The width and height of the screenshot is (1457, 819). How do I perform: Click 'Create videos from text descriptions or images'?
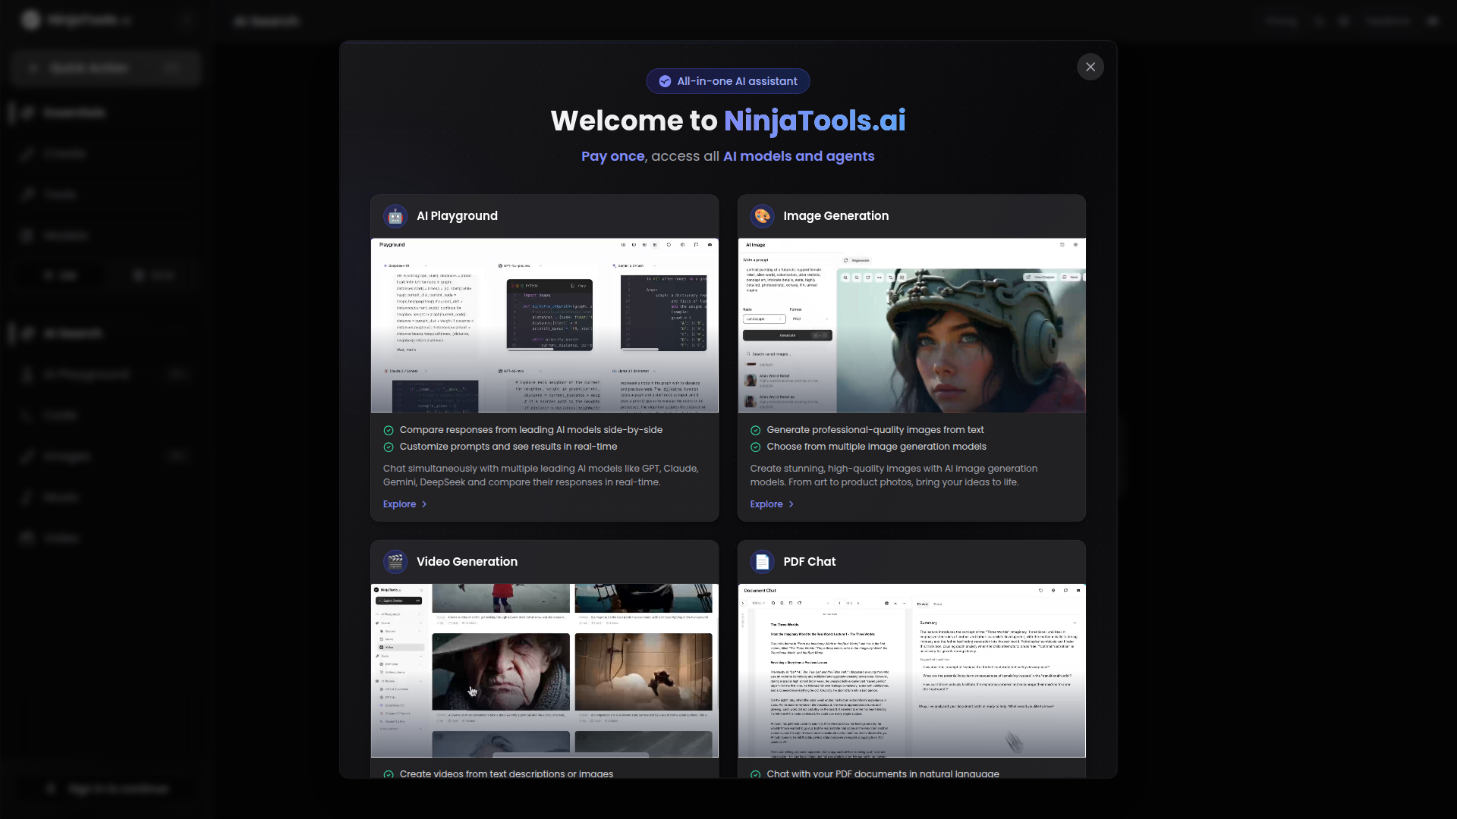(x=506, y=773)
